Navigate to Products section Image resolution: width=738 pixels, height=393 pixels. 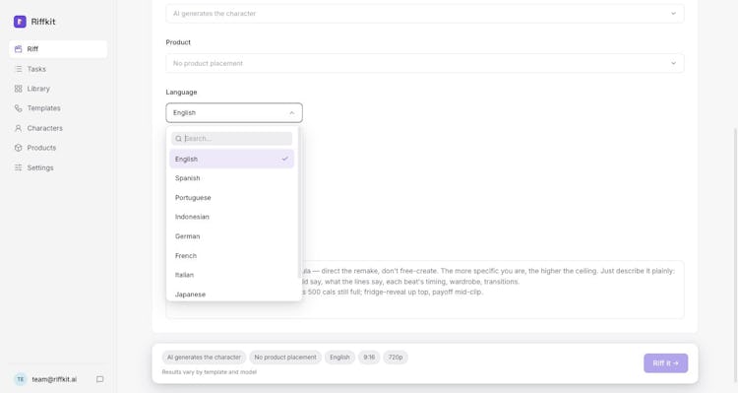tap(58, 148)
